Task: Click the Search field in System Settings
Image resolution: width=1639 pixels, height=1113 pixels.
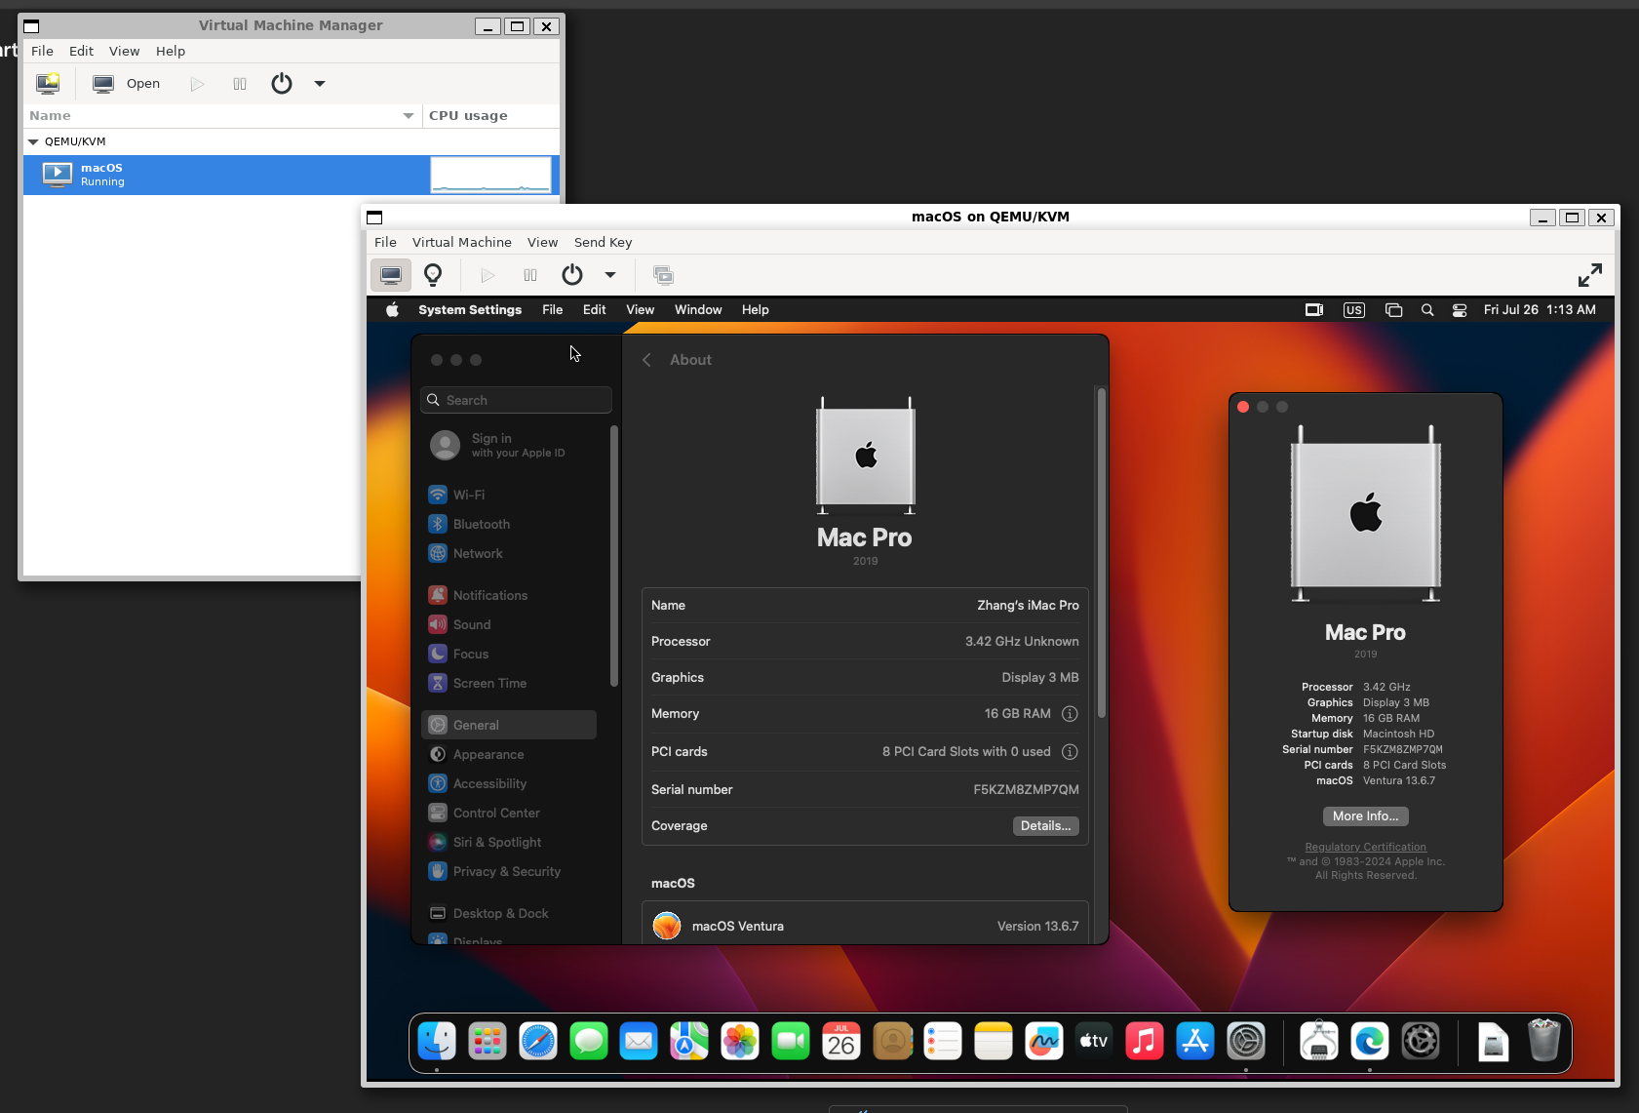Action: (516, 400)
